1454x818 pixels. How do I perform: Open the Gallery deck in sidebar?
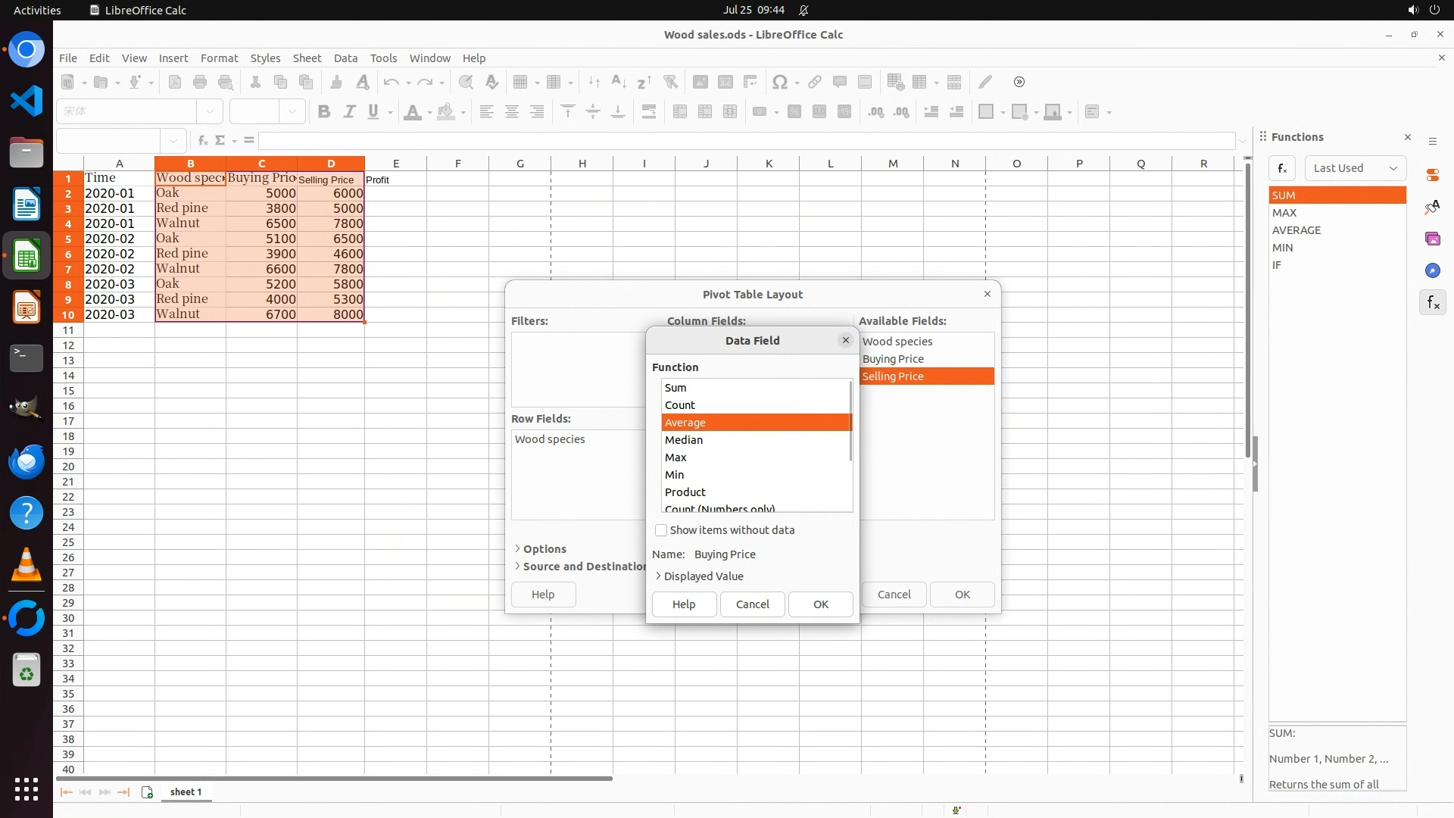(1432, 239)
